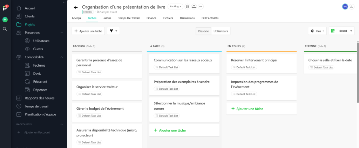Click the green plus quick-add icon

tap(5, 20)
